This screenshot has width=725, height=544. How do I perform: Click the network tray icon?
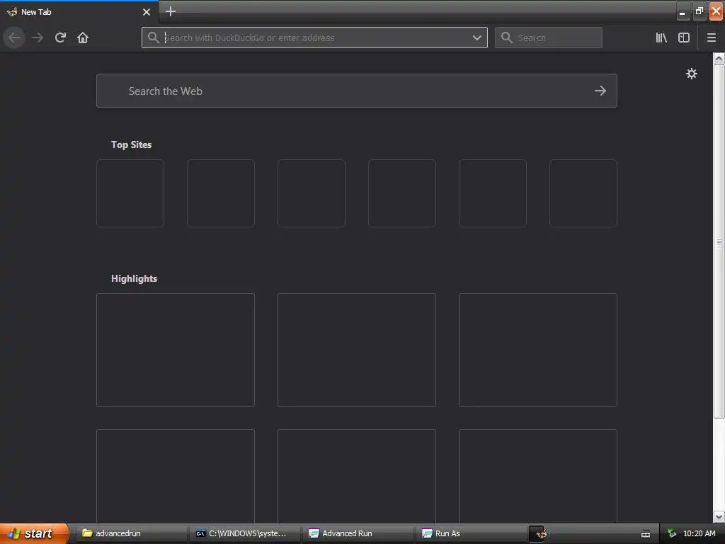pos(672,534)
